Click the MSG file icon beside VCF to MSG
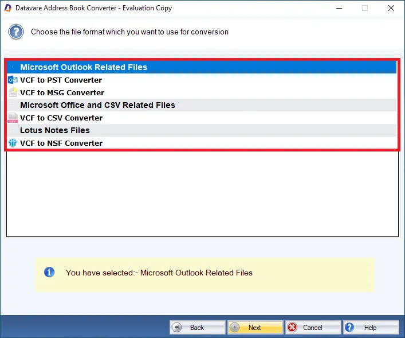The height and width of the screenshot is (338, 405). pos(13,92)
